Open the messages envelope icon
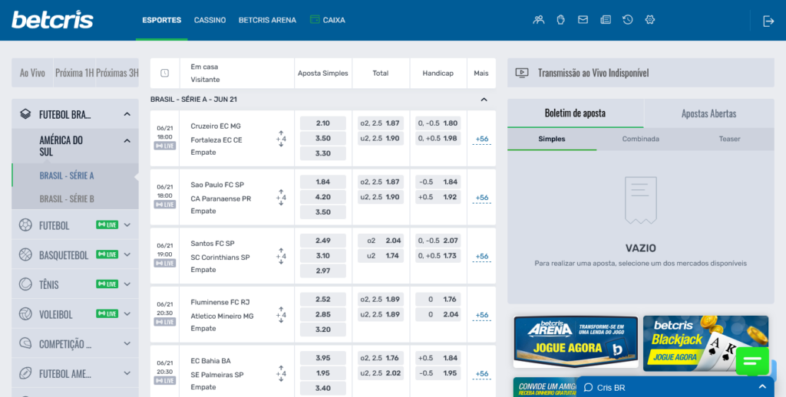 [x=583, y=20]
